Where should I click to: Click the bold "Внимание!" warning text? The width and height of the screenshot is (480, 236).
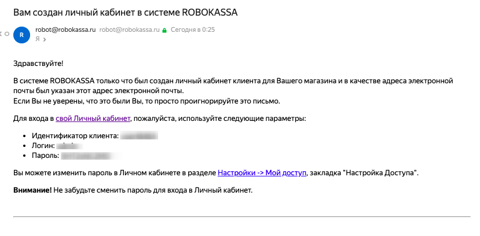tap(32, 190)
